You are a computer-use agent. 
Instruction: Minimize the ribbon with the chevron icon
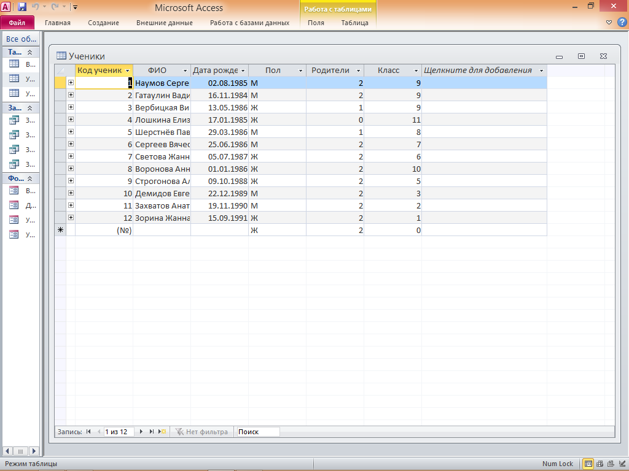point(609,23)
